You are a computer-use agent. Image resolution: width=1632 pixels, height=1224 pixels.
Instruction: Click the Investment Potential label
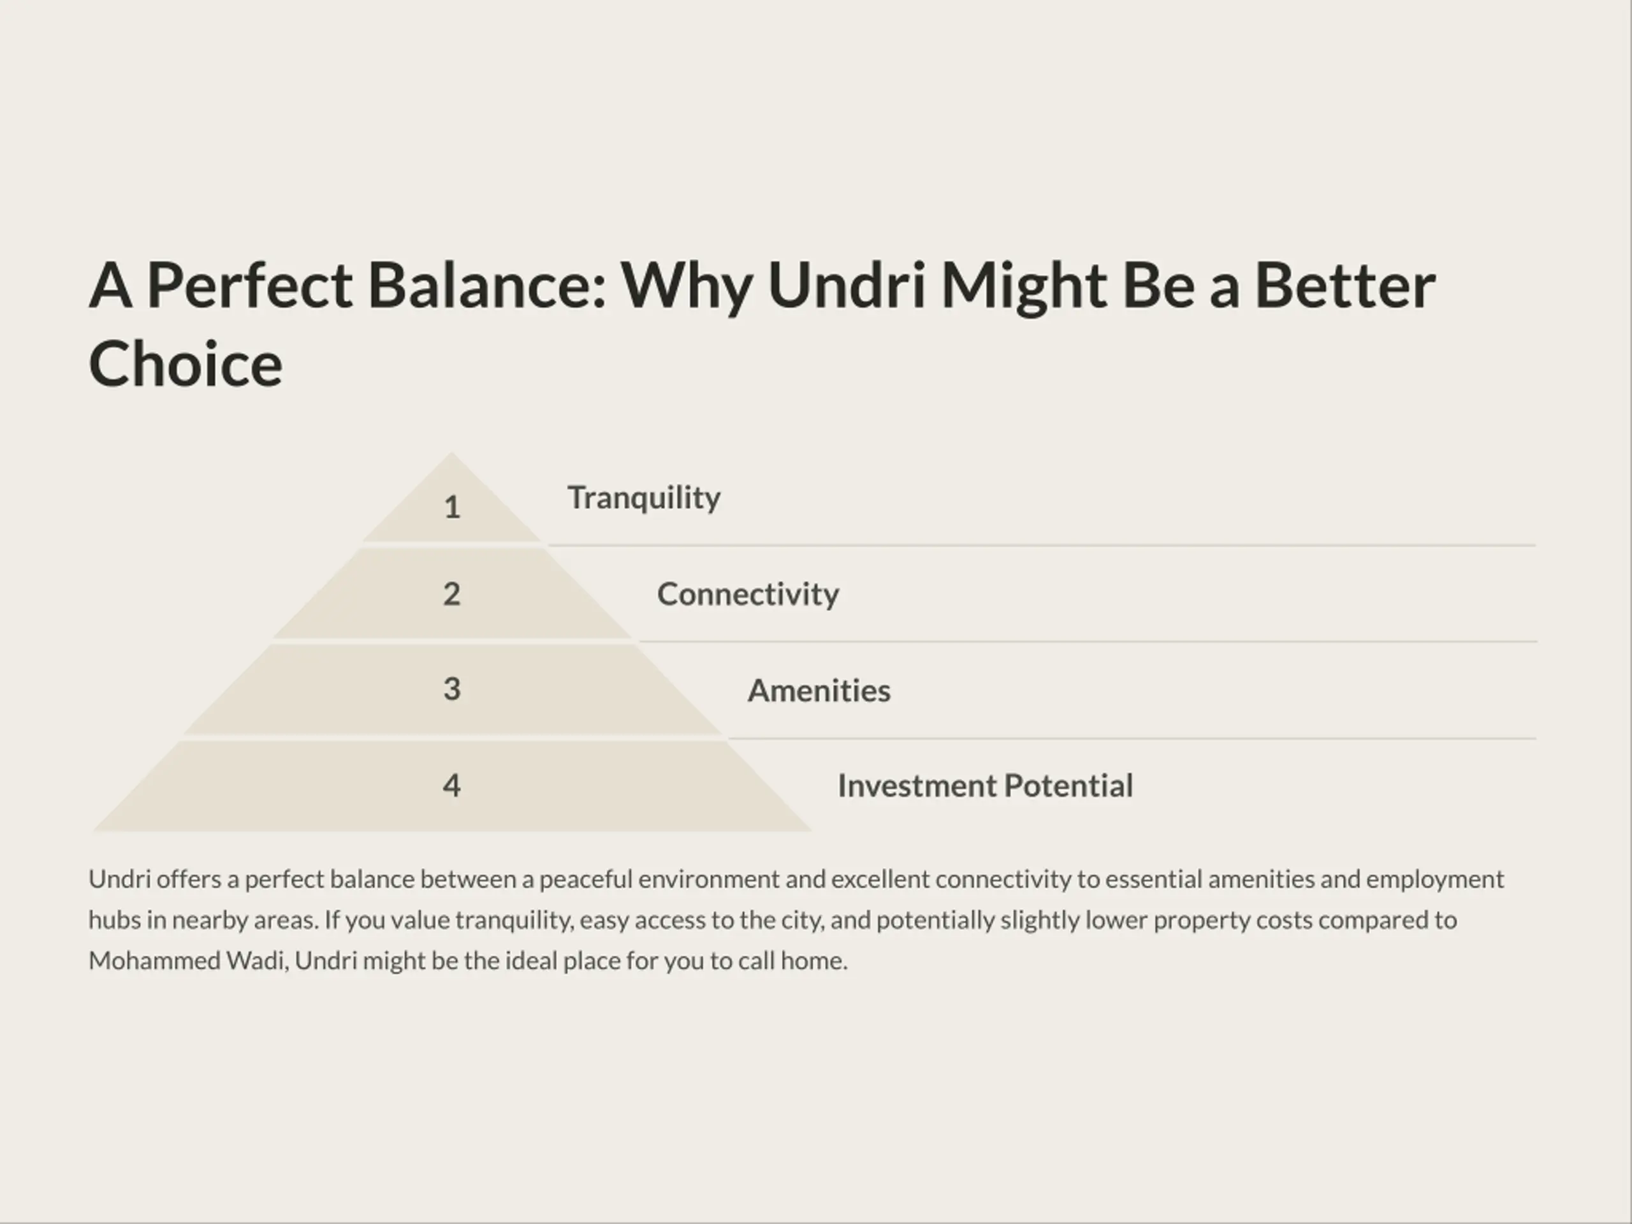pyautogui.click(x=985, y=786)
